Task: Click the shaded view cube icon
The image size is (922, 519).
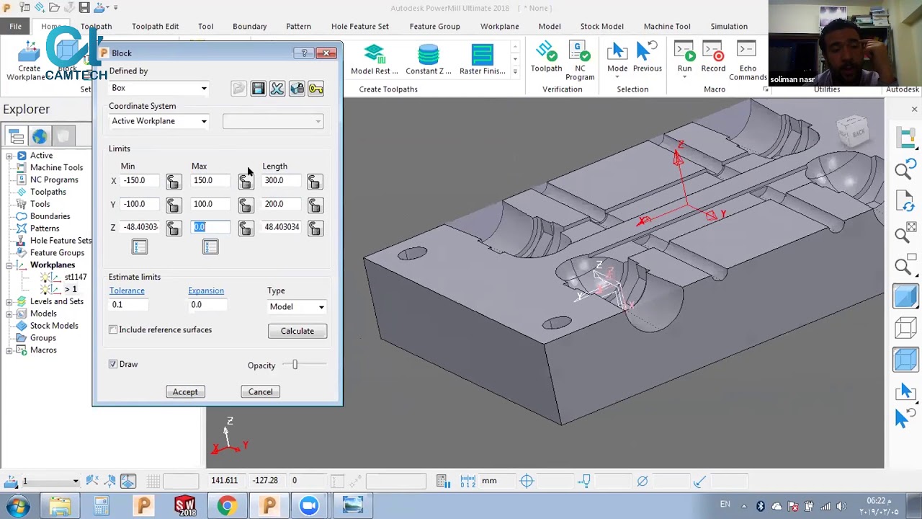Action: click(x=905, y=296)
